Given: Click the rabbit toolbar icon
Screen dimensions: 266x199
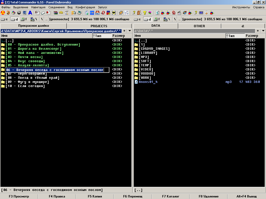Looking at the screenshot, I should pos(139,13).
